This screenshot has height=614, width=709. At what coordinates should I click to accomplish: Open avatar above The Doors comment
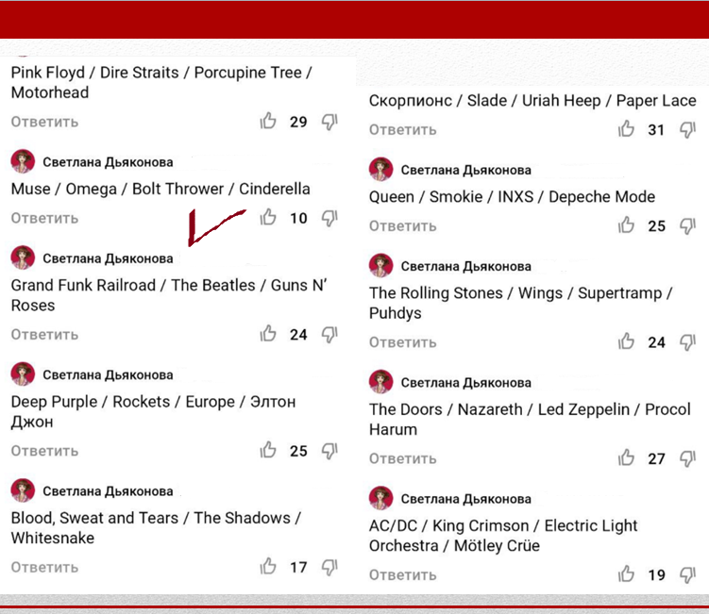pos(381,382)
